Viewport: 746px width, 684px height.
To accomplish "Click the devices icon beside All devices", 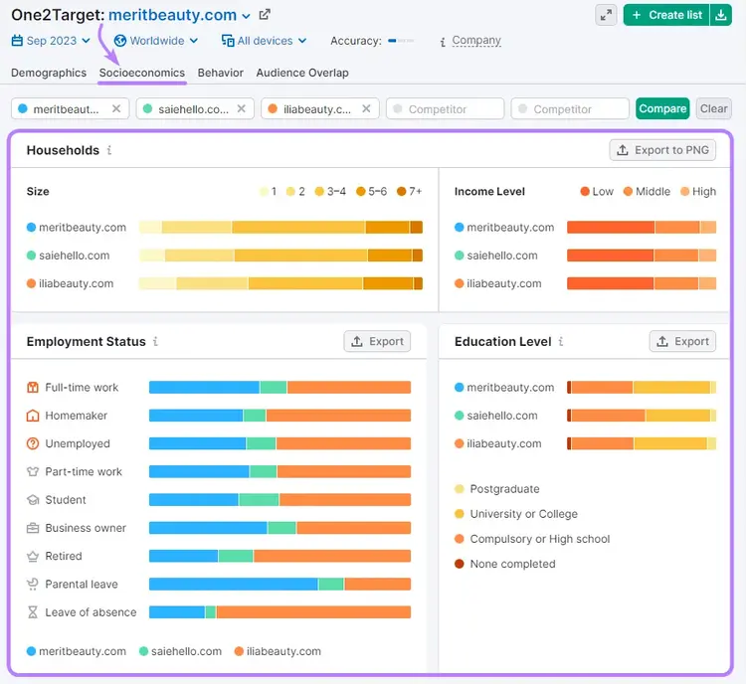I will point(228,41).
